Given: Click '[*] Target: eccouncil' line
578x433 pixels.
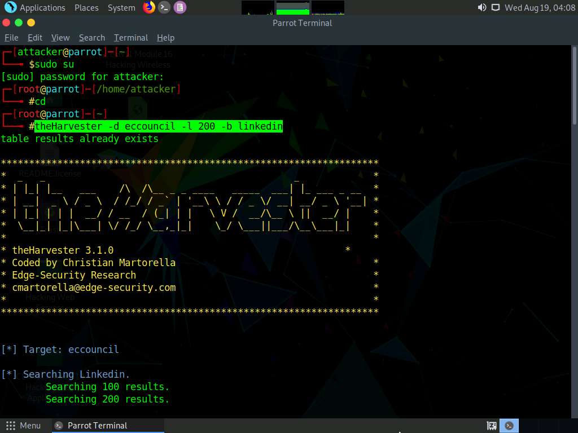Looking at the screenshot, I should tap(60, 350).
